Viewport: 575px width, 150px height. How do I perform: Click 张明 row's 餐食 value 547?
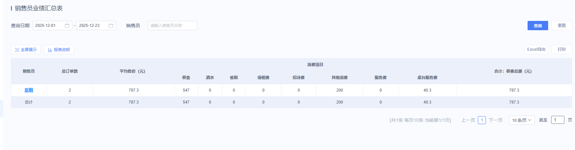point(186,90)
